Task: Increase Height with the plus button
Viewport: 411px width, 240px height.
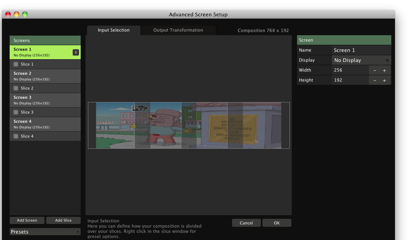Action: [385, 80]
